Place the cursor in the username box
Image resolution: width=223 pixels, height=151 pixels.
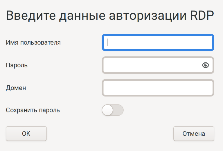pos(158,43)
